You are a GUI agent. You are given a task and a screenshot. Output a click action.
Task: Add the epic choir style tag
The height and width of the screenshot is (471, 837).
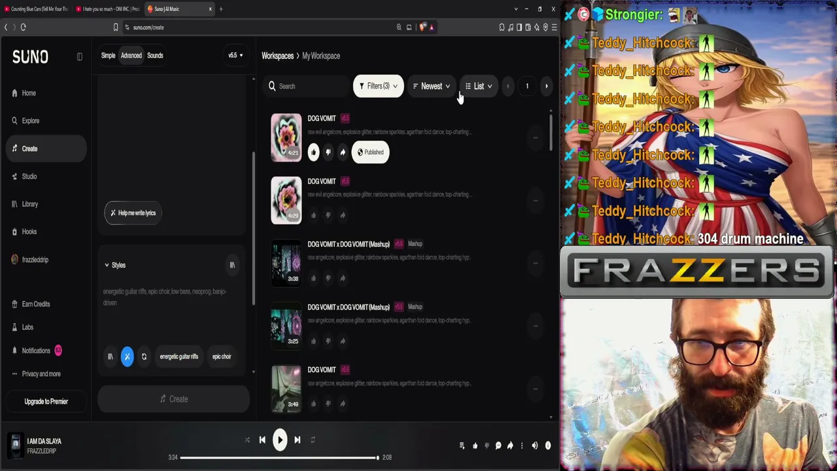coord(222,357)
